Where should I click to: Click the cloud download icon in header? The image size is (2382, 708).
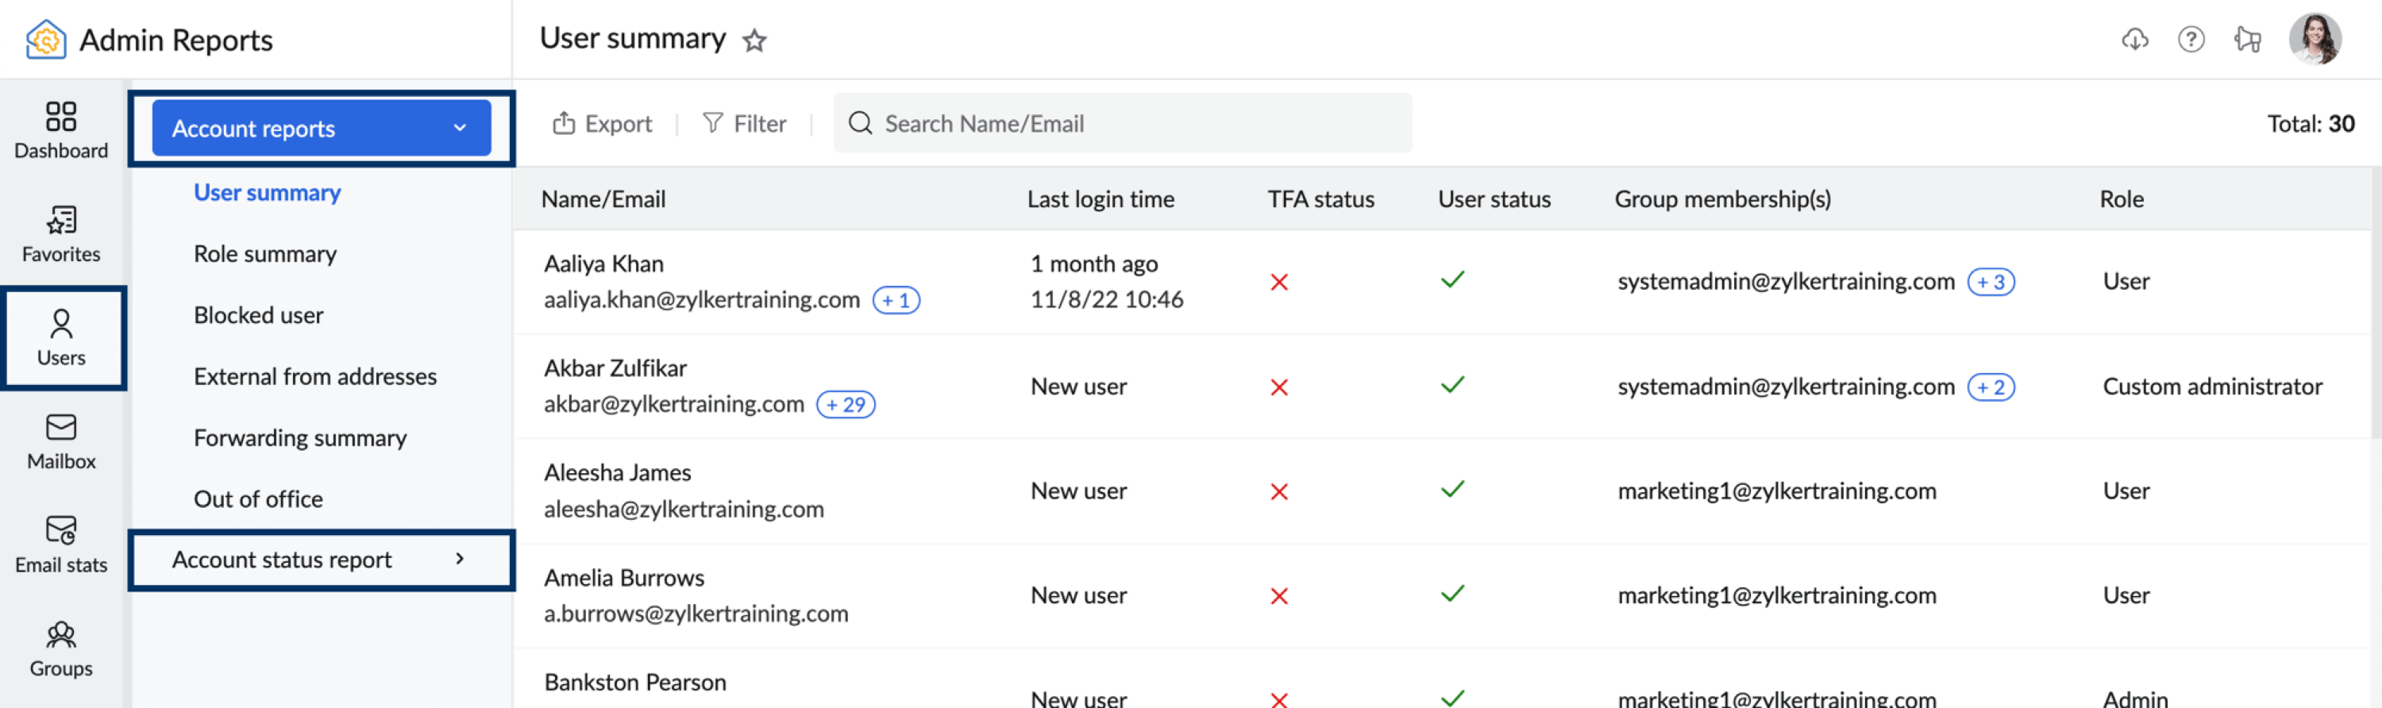[2134, 40]
